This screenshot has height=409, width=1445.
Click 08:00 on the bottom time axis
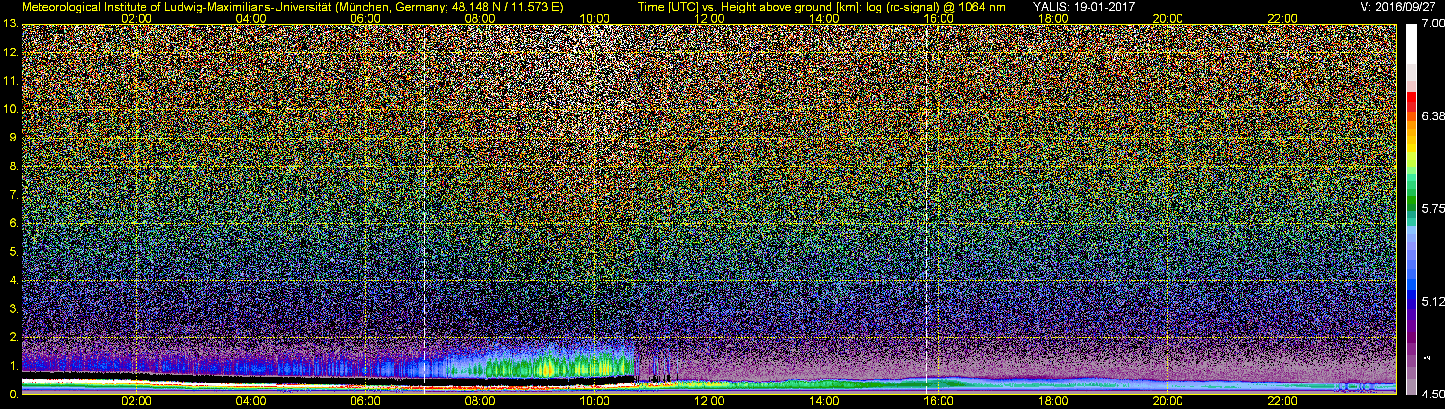click(x=480, y=401)
